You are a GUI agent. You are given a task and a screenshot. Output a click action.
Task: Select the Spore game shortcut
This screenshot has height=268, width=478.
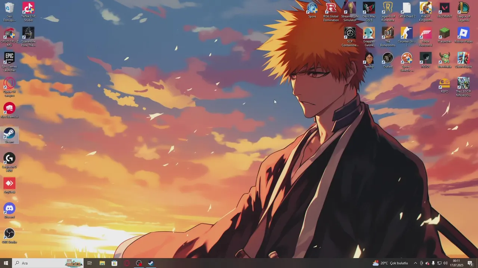pos(312,10)
